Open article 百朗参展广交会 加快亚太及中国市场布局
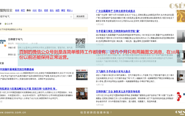Viewport: 185px width, 116px height. (118, 92)
